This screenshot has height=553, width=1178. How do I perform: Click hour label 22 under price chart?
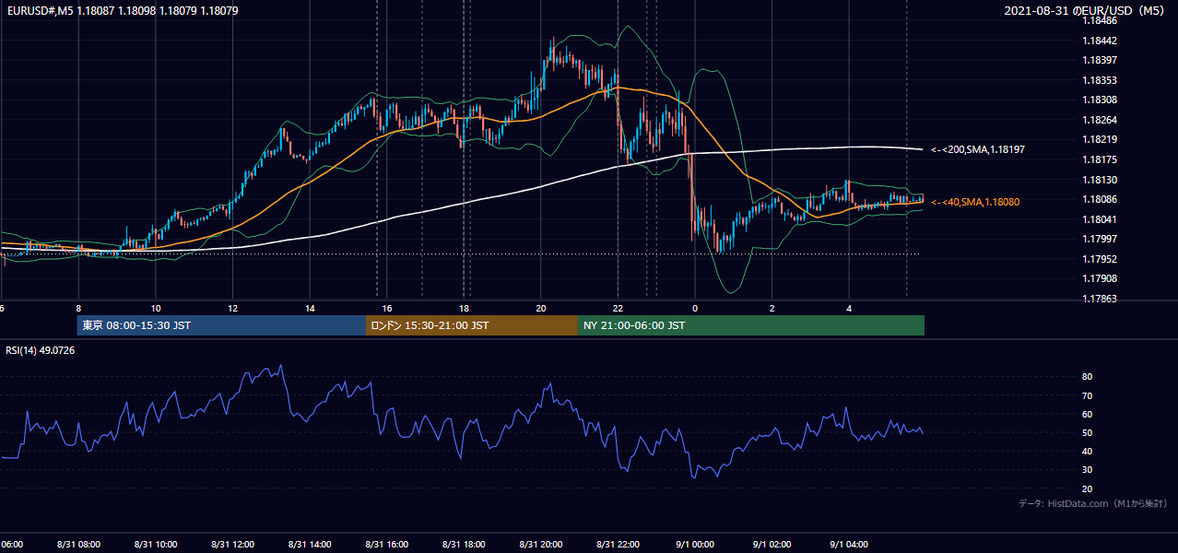[618, 309]
